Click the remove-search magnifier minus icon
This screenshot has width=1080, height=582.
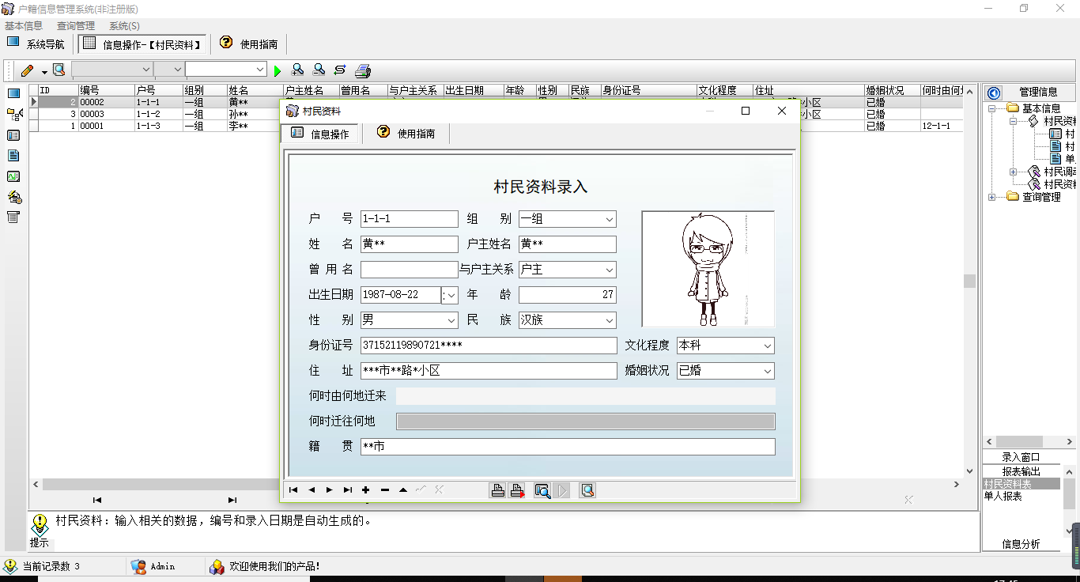[319, 70]
